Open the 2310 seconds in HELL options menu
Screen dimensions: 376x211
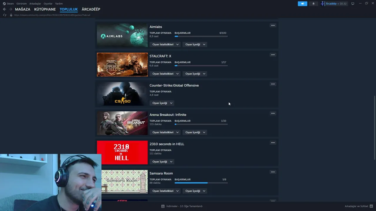tap(273, 143)
